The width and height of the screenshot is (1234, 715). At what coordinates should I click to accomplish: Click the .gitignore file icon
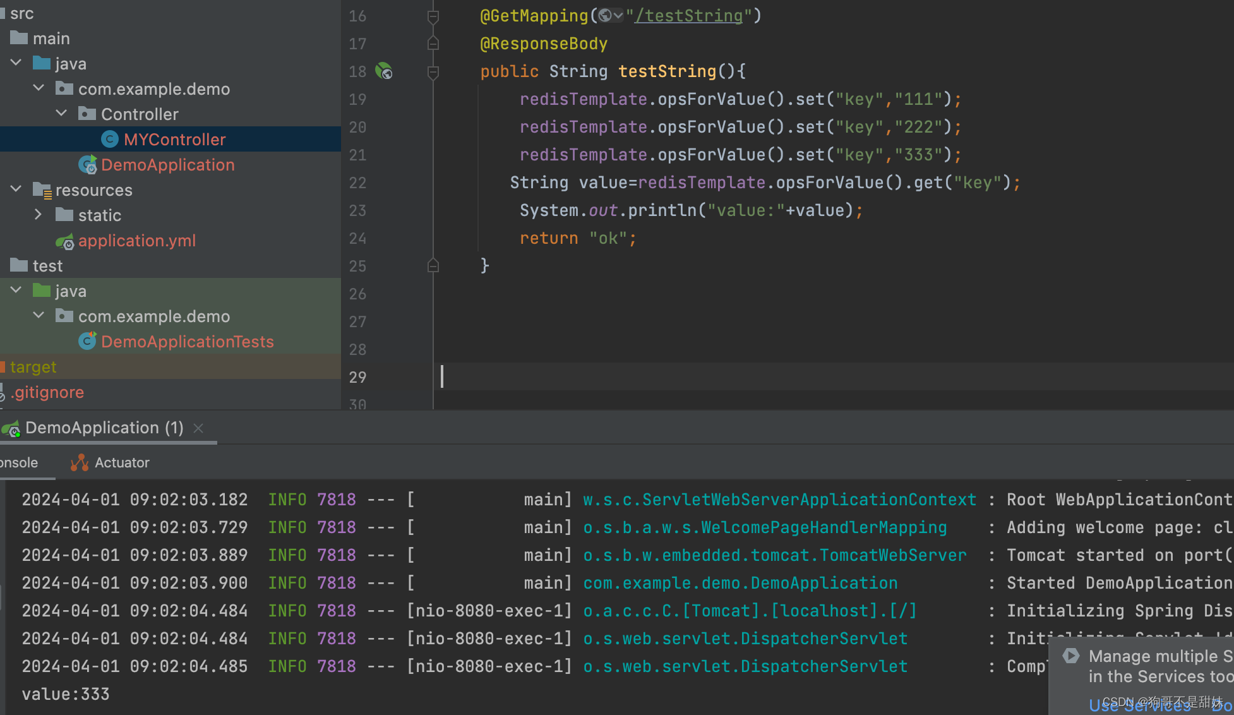[3, 392]
